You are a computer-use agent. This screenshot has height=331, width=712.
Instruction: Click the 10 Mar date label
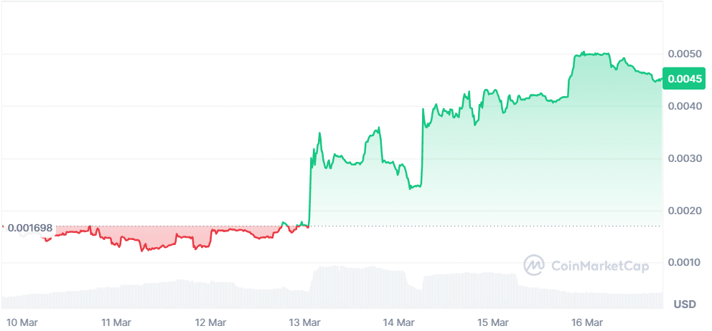[22, 321]
